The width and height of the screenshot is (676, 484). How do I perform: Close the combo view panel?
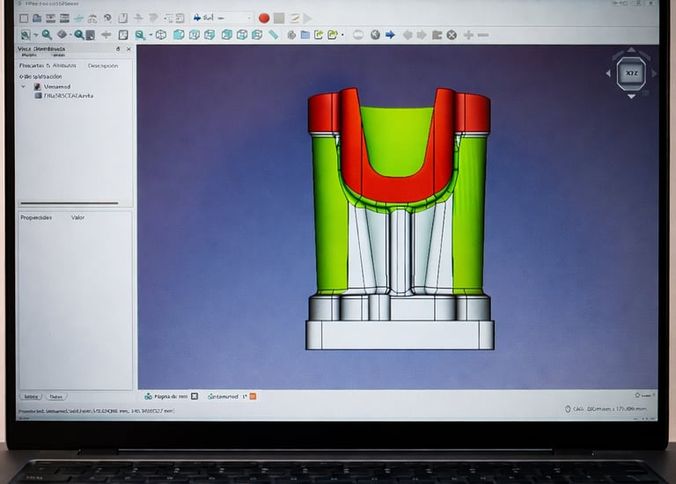click(129, 49)
